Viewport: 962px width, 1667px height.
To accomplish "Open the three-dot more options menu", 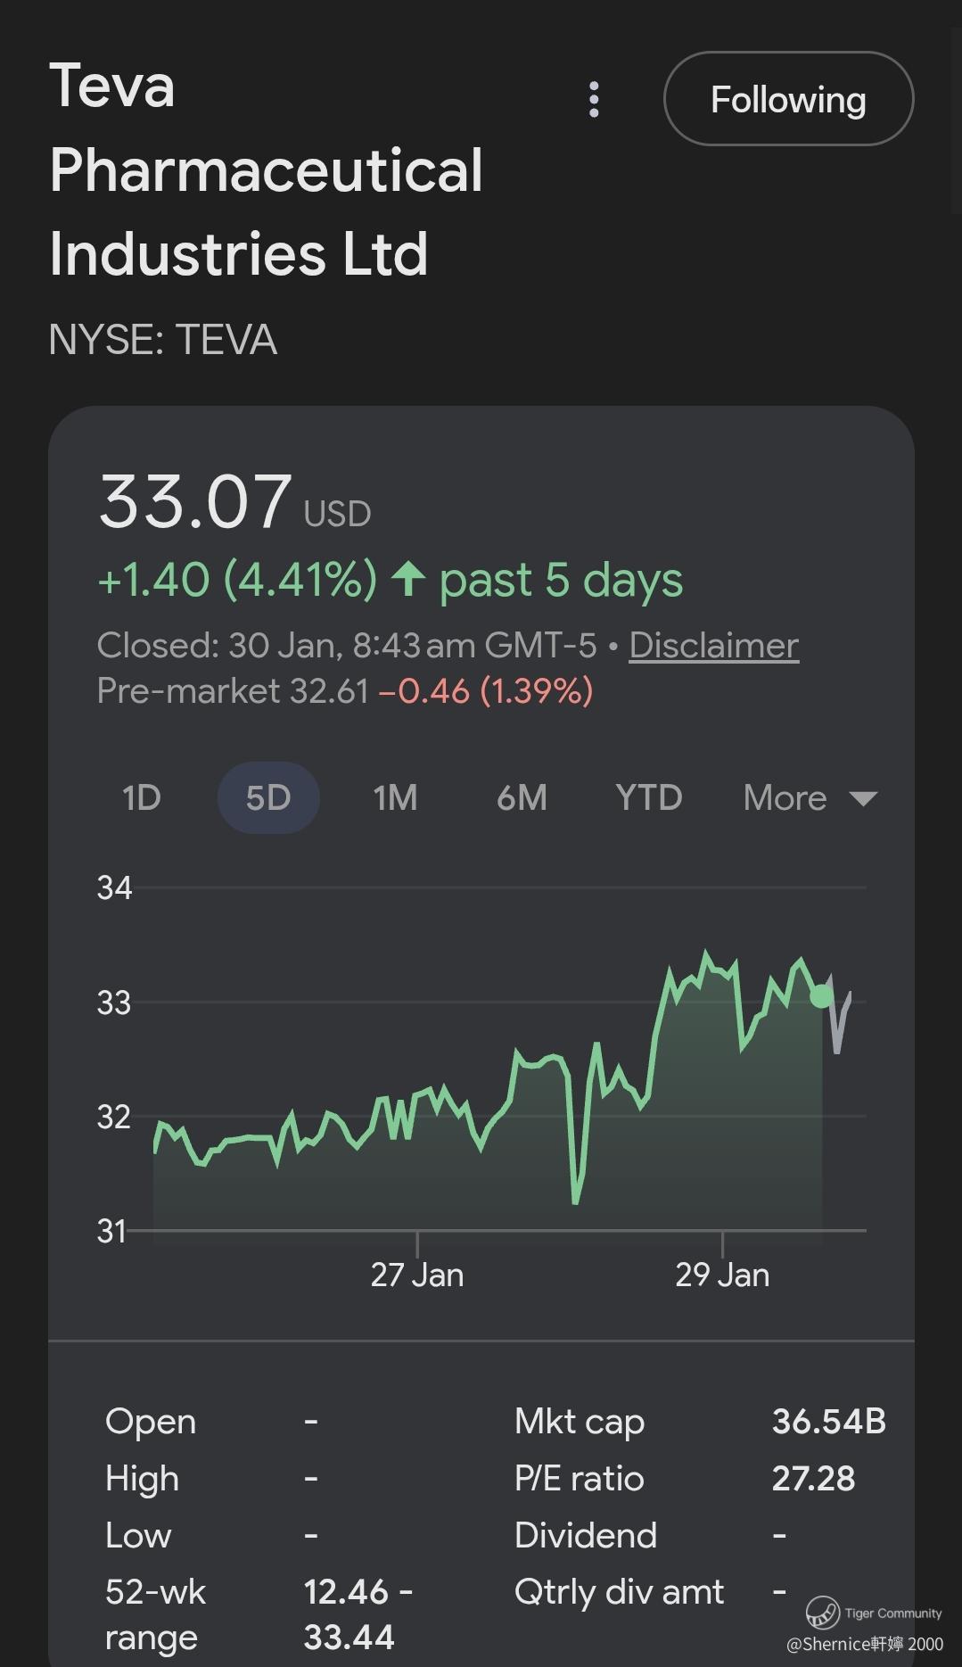I will tap(594, 100).
